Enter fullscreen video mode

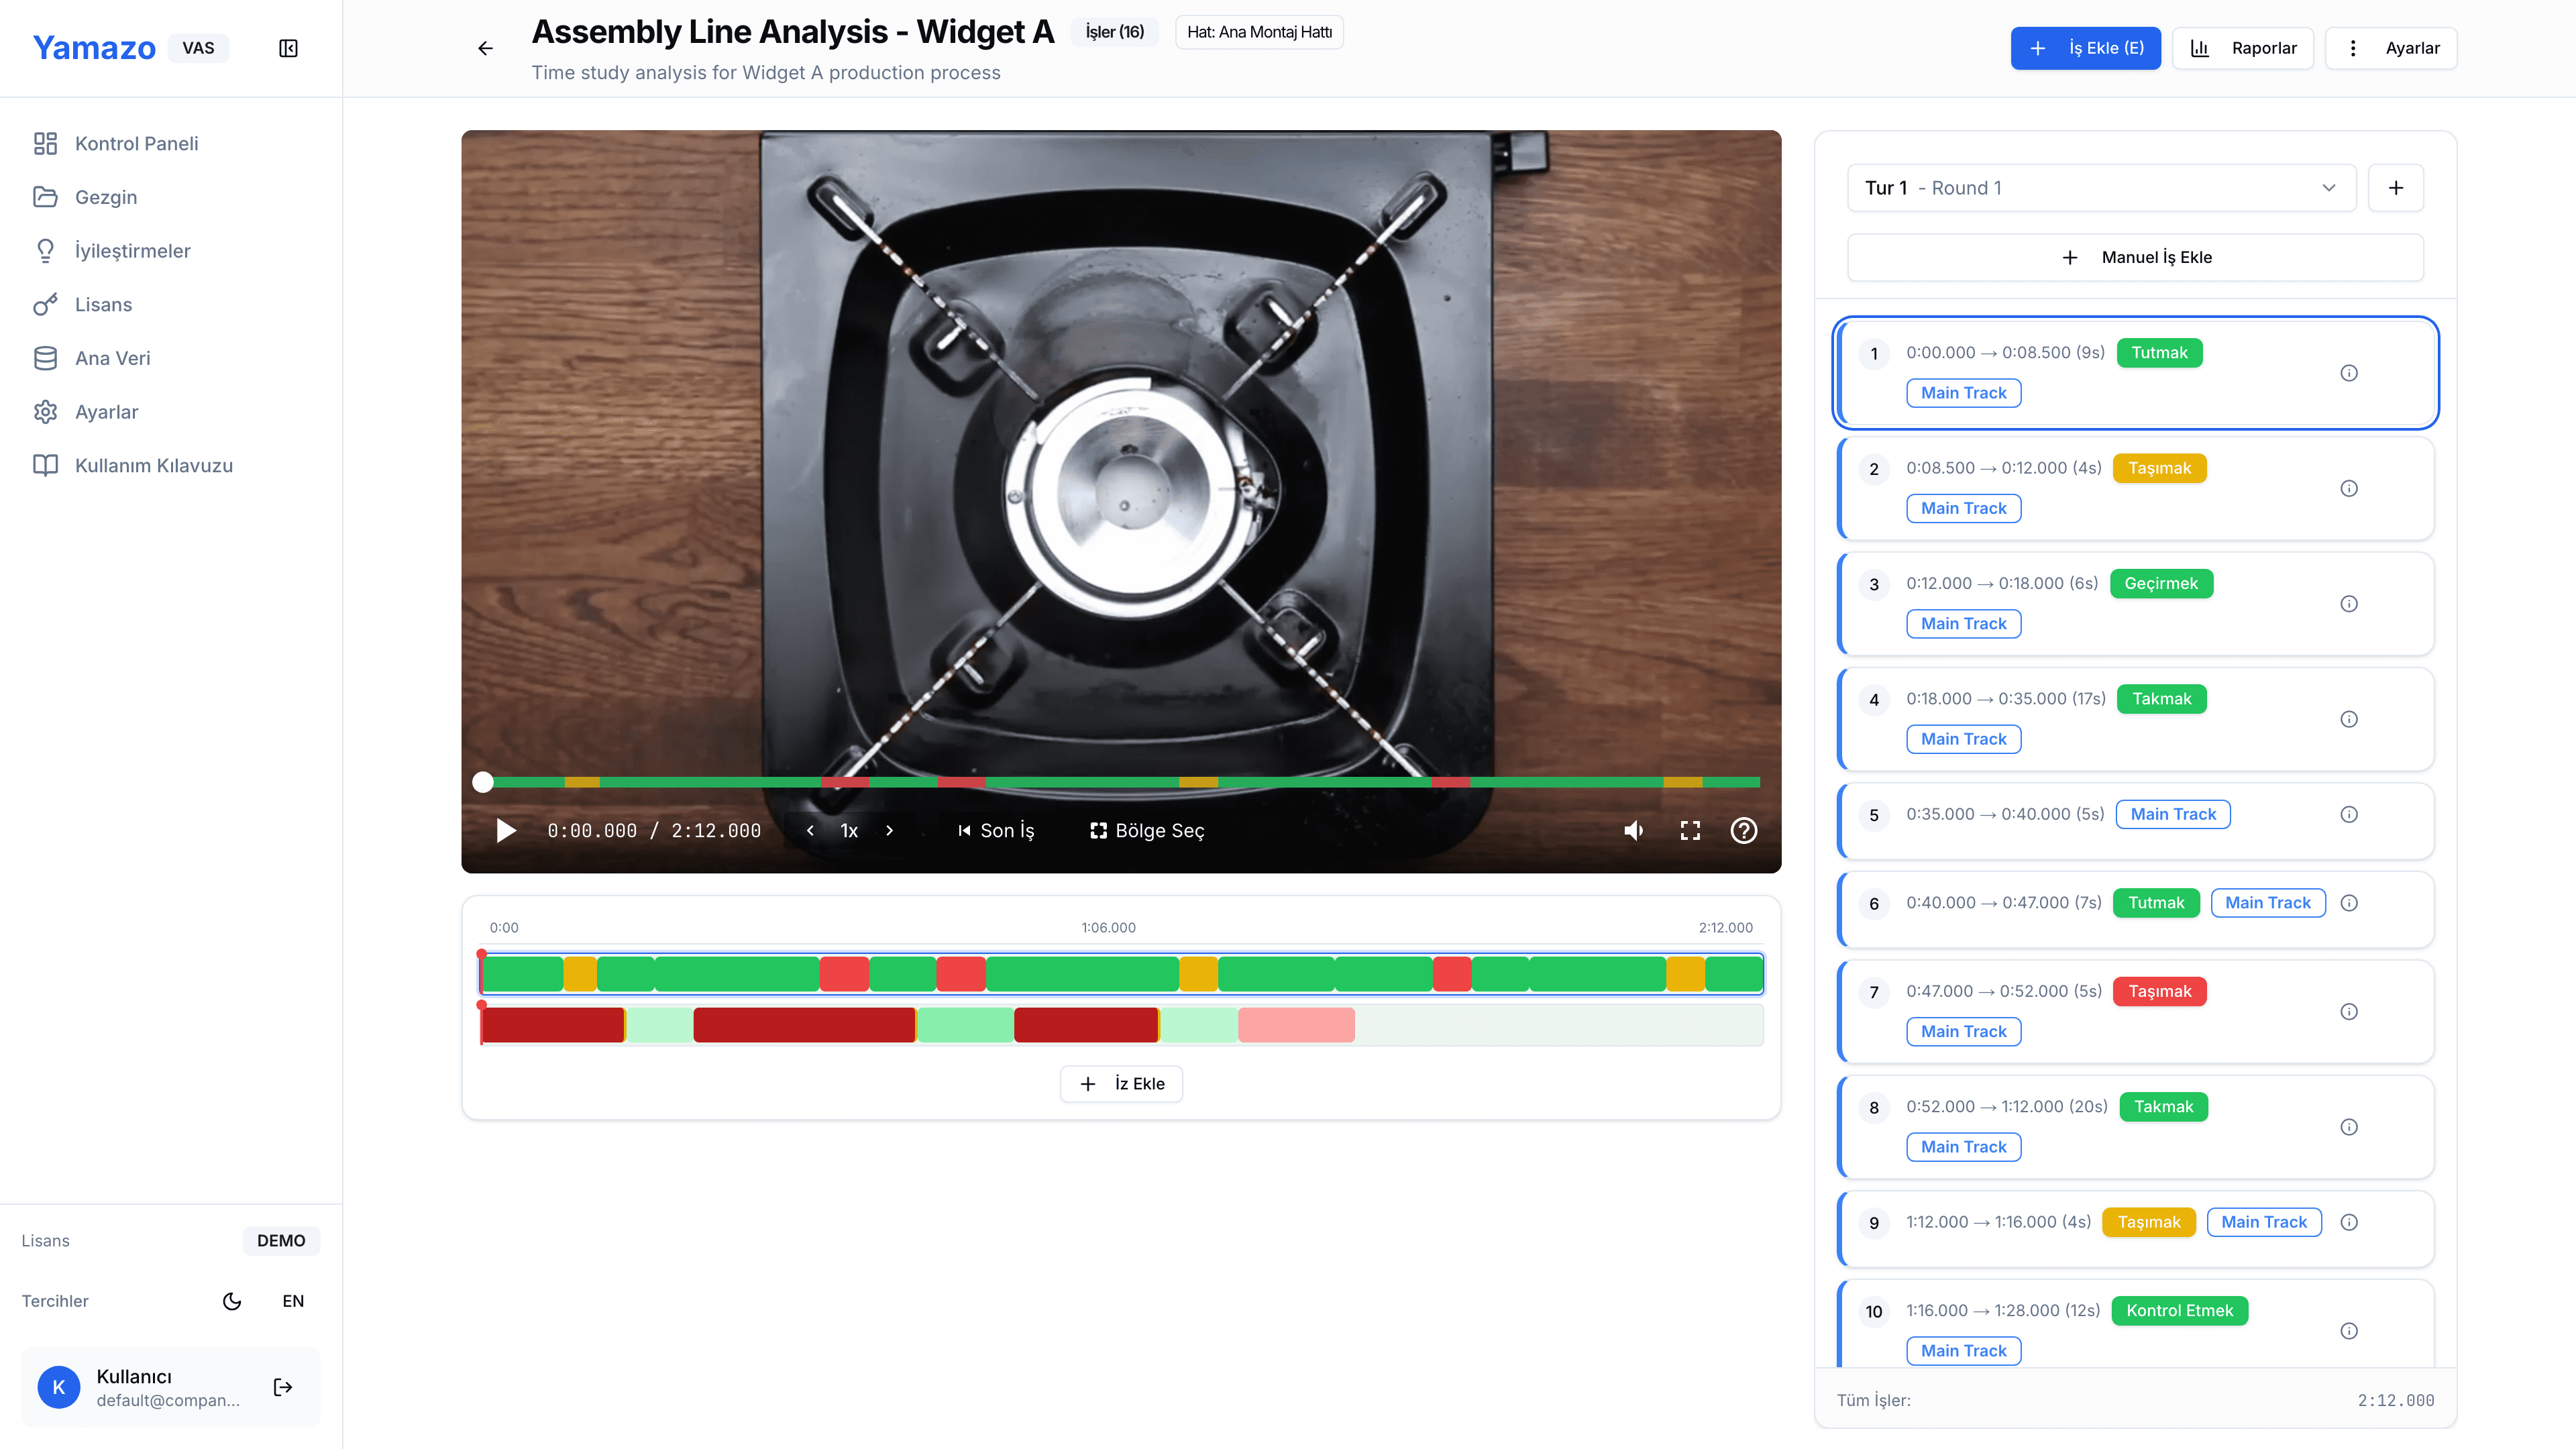coord(1690,830)
